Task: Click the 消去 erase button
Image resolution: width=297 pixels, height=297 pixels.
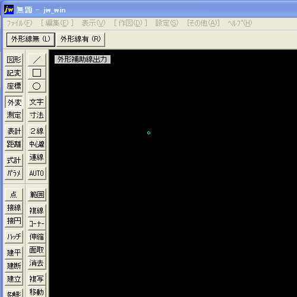Action: (37, 263)
